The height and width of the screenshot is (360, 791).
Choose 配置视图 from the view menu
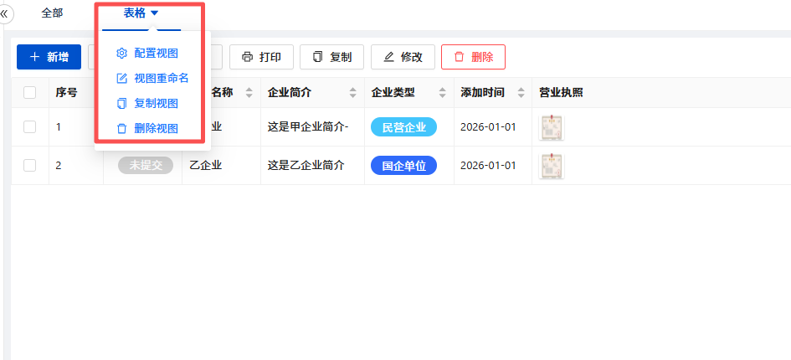tap(156, 53)
